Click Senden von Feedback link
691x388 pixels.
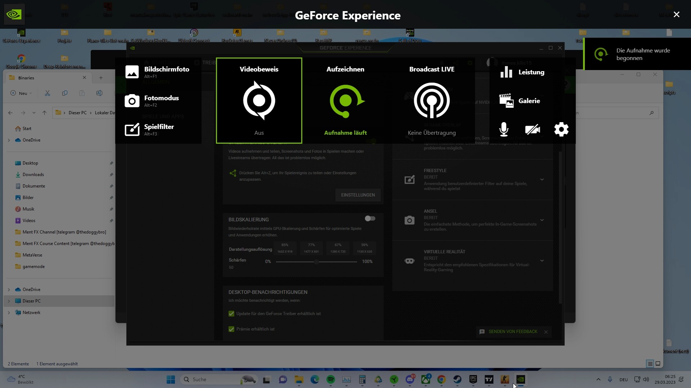click(512, 332)
